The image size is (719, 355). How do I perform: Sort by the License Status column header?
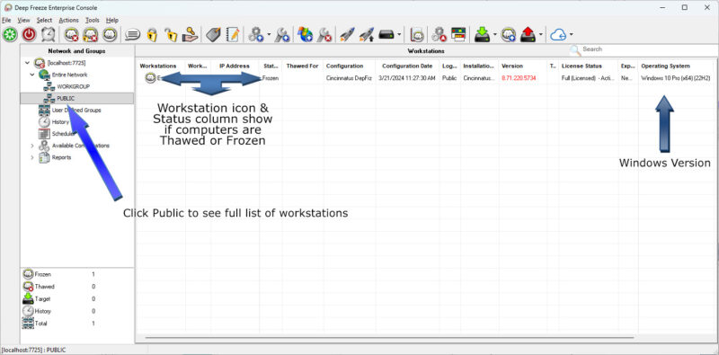click(x=589, y=66)
